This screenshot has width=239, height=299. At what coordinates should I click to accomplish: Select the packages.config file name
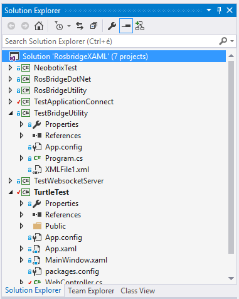(72, 271)
